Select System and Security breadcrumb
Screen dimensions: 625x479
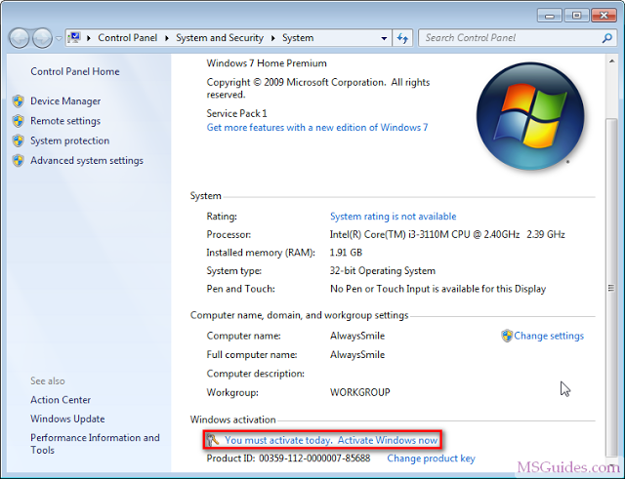220,38
